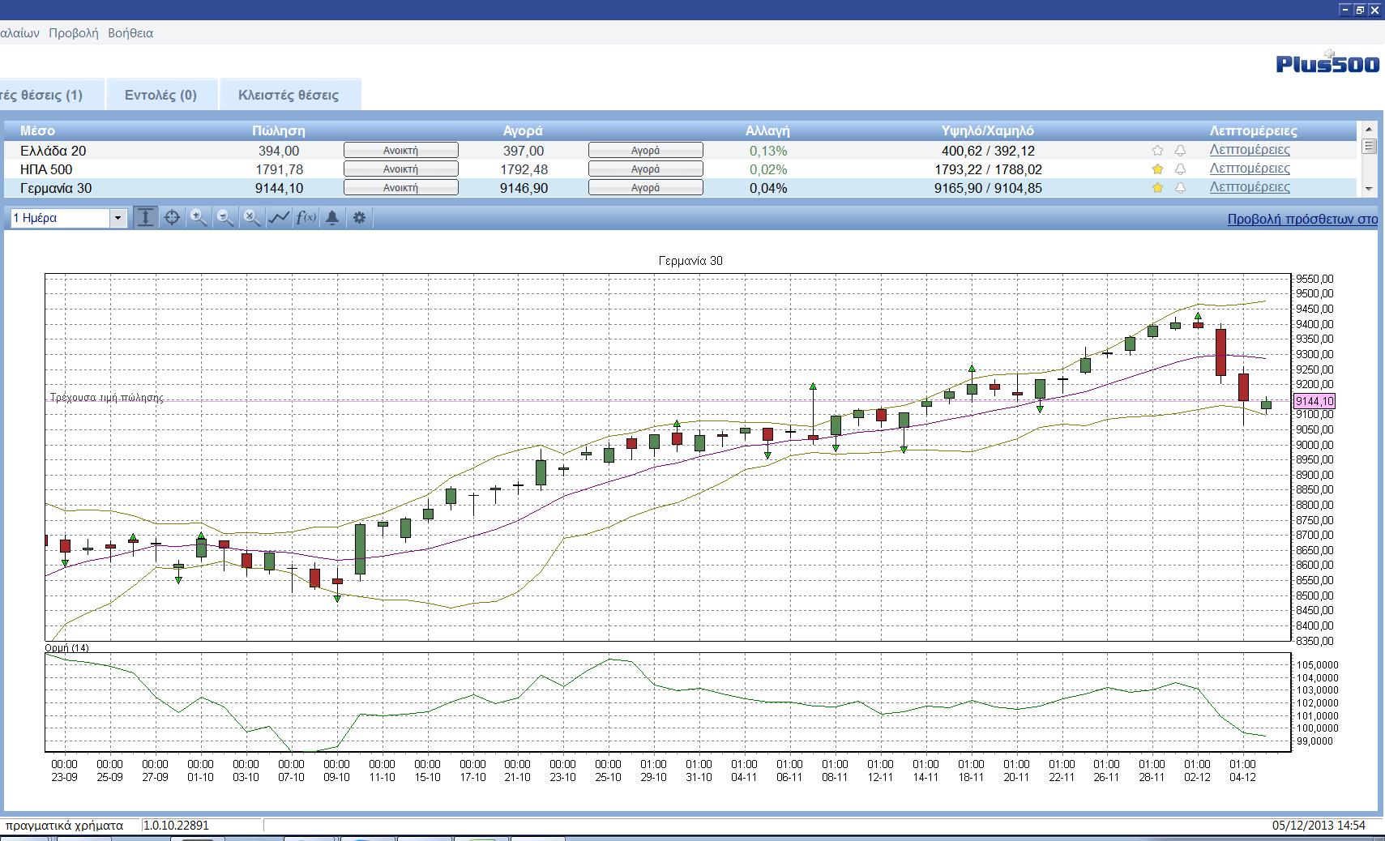
Task: Set a price alert via bell toolbar icon
Action: point(332,217)
